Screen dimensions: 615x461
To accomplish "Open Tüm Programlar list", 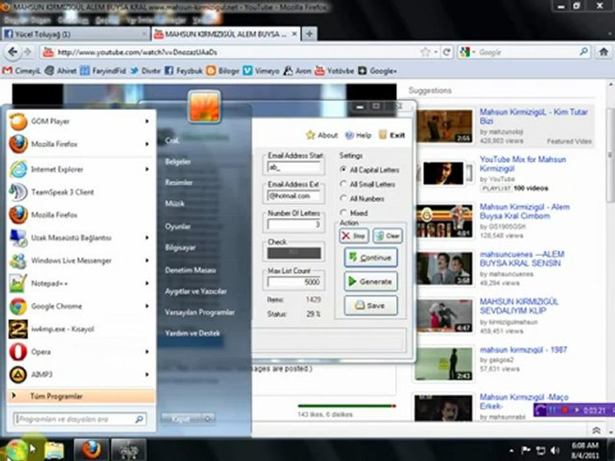I will [x=81, y=396].
